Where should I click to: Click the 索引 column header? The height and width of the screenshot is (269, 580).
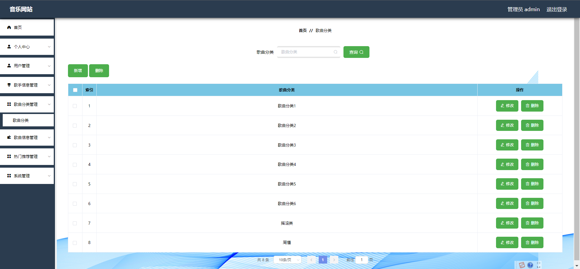[89, 90]
